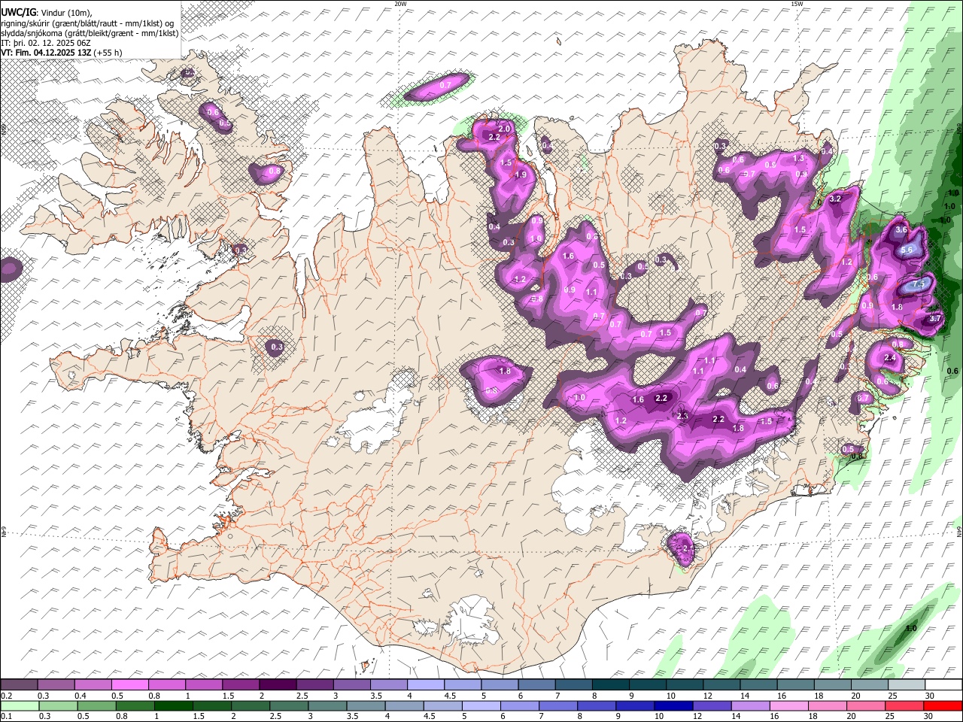
Task: Click the 20W longitude label
Action: pos(400,4)
